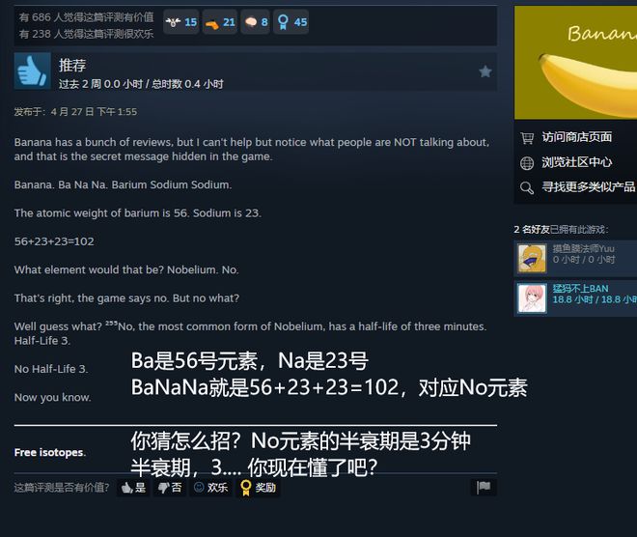Click the flag icon to report the review
Viewport: 637px width, 537px height.
[x=484, y=487]
